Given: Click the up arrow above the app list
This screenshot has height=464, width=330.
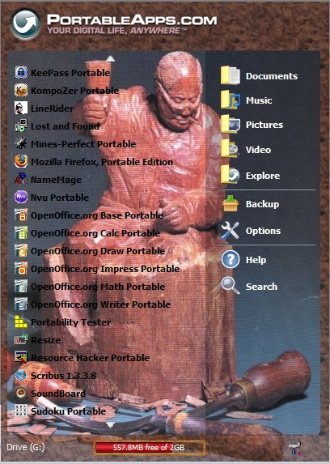Looking at the screenshot, I should click(110, 58).
